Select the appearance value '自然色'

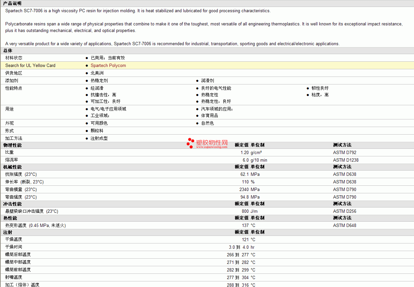point(207,123)
